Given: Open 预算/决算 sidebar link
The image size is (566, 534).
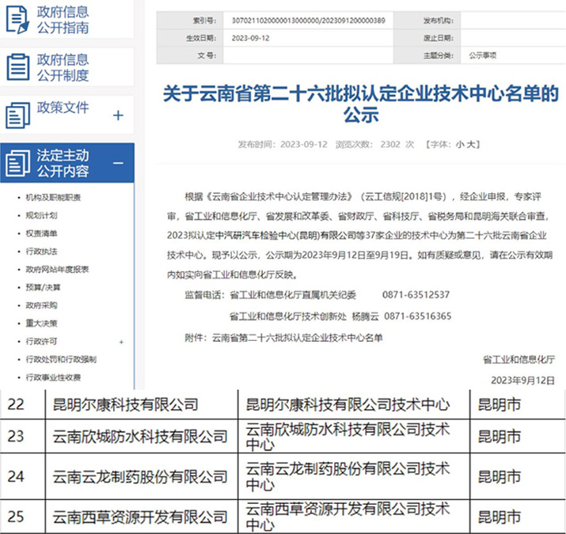Looking at the screenshot, I should tap(44, 287).
